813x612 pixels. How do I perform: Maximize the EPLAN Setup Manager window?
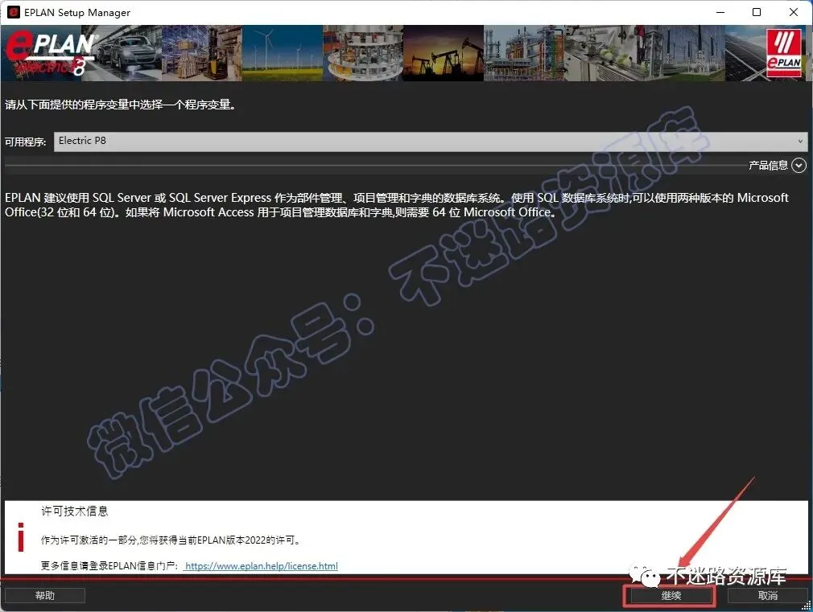(x=757, y=12)
